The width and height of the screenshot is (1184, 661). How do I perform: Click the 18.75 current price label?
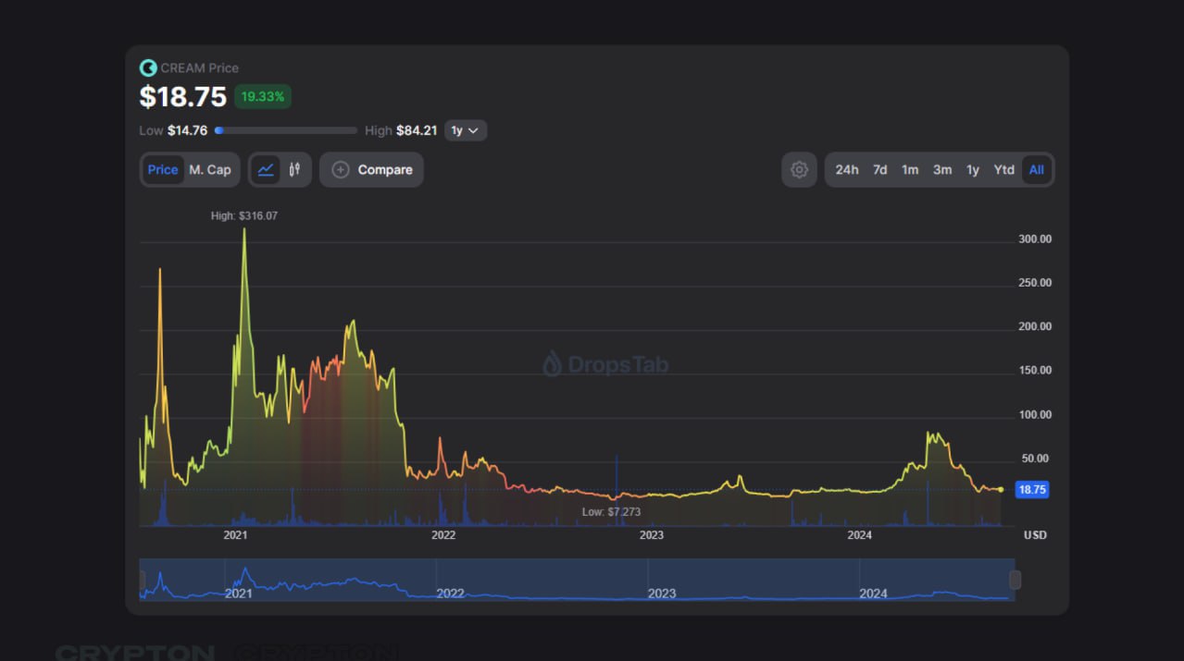1031,490
